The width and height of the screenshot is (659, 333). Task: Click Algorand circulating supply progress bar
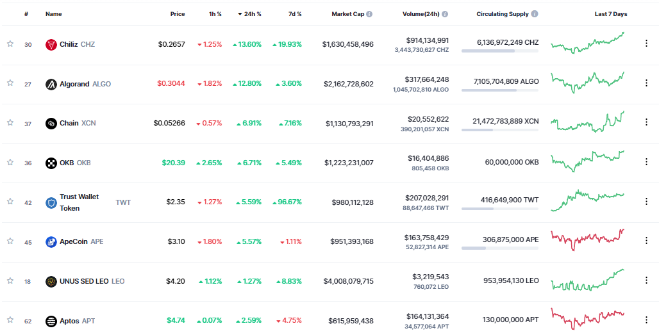pos(500,90)
